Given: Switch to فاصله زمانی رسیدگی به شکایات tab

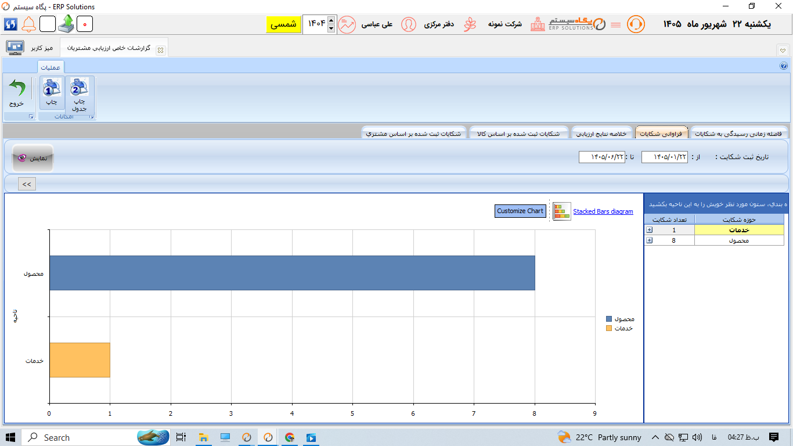Looking at the screenshot, I should pyautogui.click(x=738, y=134).
